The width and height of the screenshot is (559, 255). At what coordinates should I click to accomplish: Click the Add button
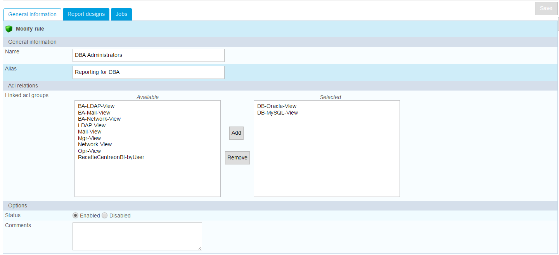[x=236, y=133]
